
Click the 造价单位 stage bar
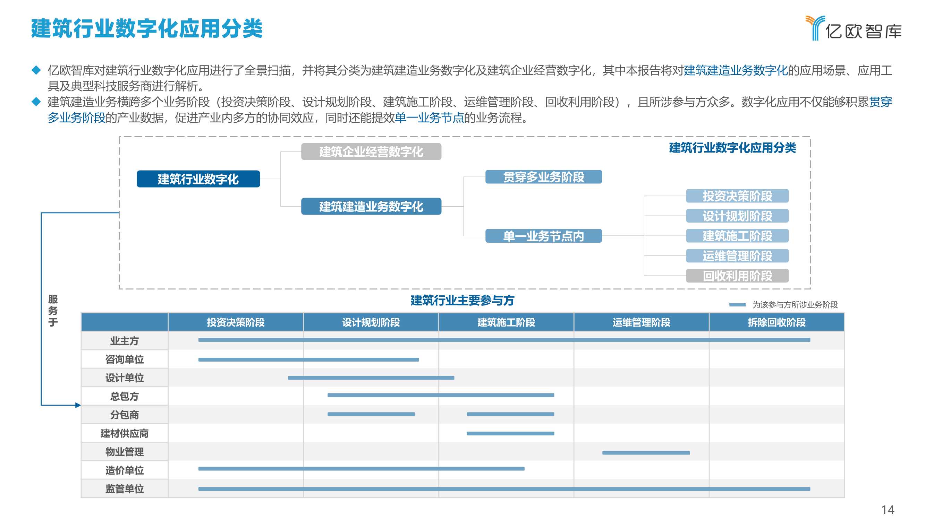pyautogui.click(x=361, y=469)
